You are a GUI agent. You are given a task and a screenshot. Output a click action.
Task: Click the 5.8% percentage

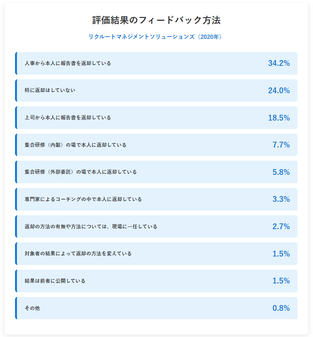281,172
